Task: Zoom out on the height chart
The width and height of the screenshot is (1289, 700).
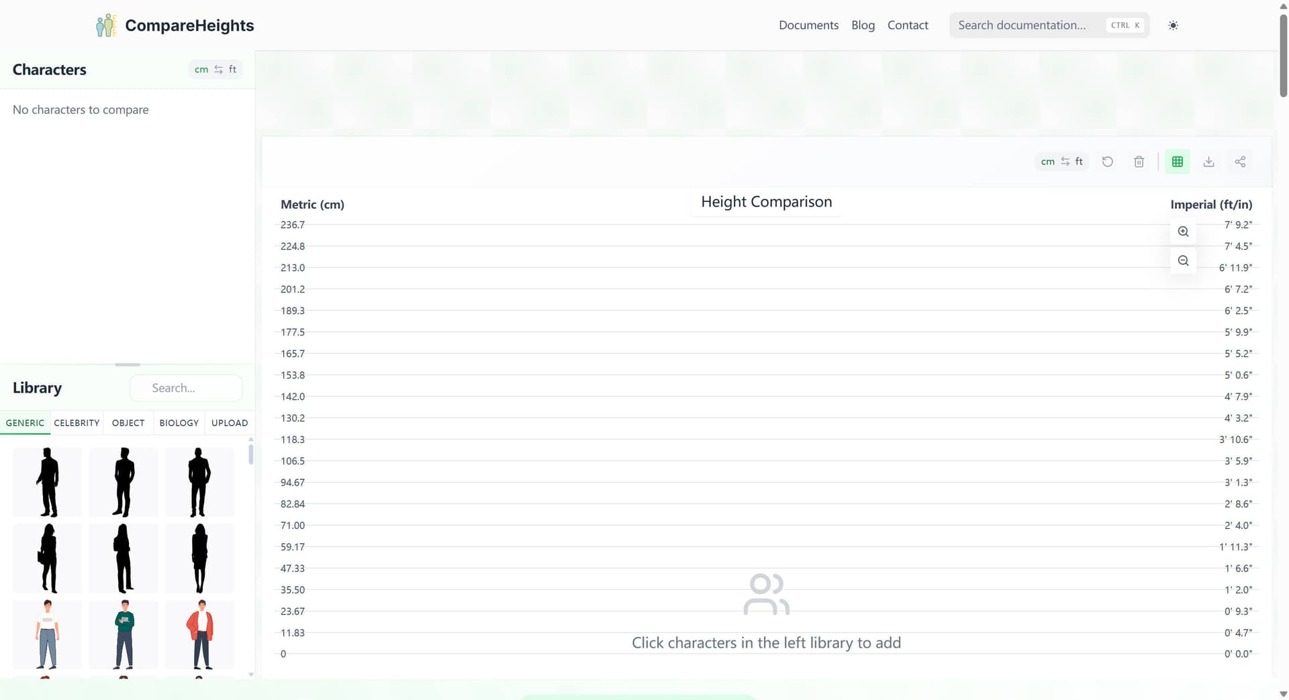Action: 1183,261
